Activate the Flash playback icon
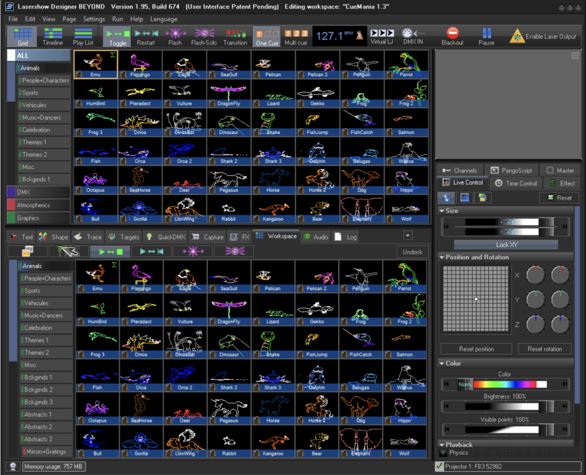This screenshot has width=586, height=475. click(x=174, y=36)
